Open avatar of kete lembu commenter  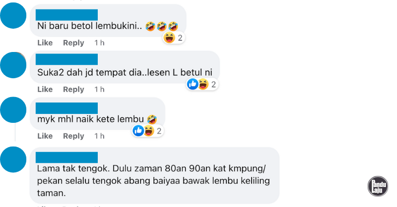pos(13,110)
